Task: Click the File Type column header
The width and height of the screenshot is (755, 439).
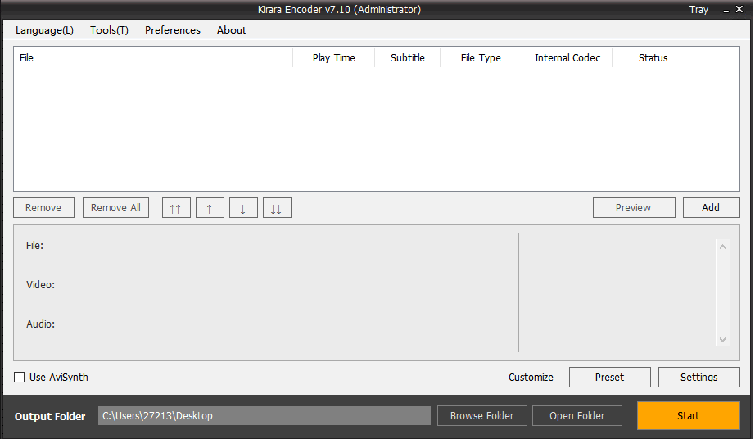Action: pyautogui.click(x=481, y=58)
